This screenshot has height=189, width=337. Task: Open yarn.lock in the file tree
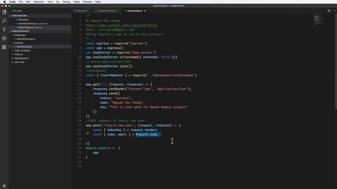coord(19,62)
